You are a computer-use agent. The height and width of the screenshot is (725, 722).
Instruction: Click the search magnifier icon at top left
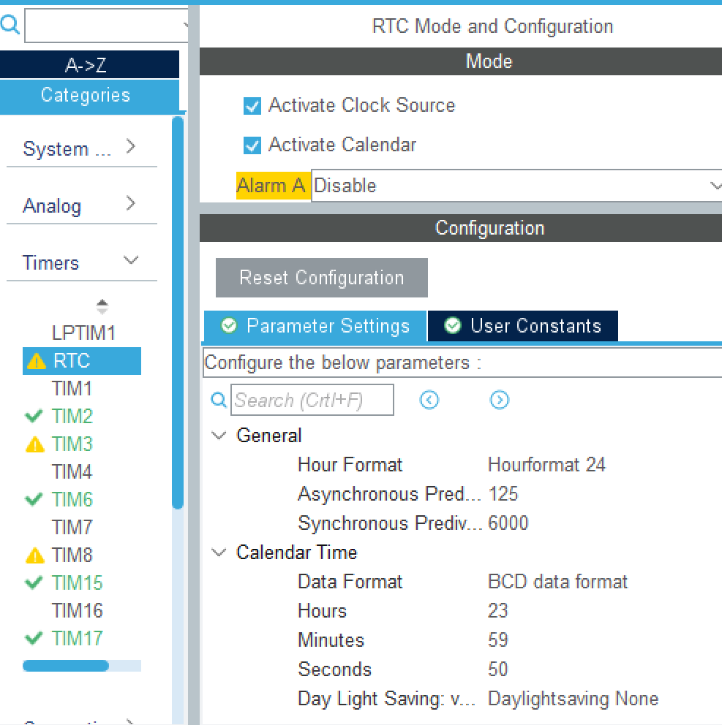pos(10,25)
